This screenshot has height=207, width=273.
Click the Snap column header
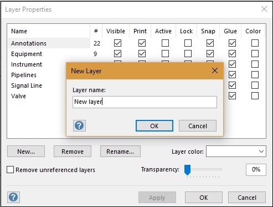coord(208,31)
